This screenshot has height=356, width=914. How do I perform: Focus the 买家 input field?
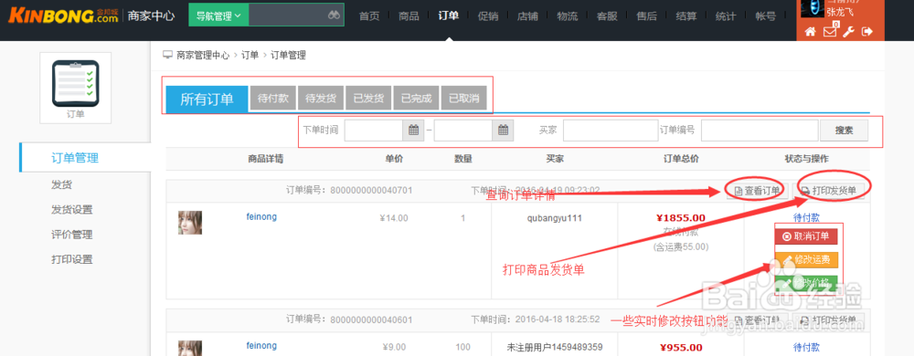[611, 131]
